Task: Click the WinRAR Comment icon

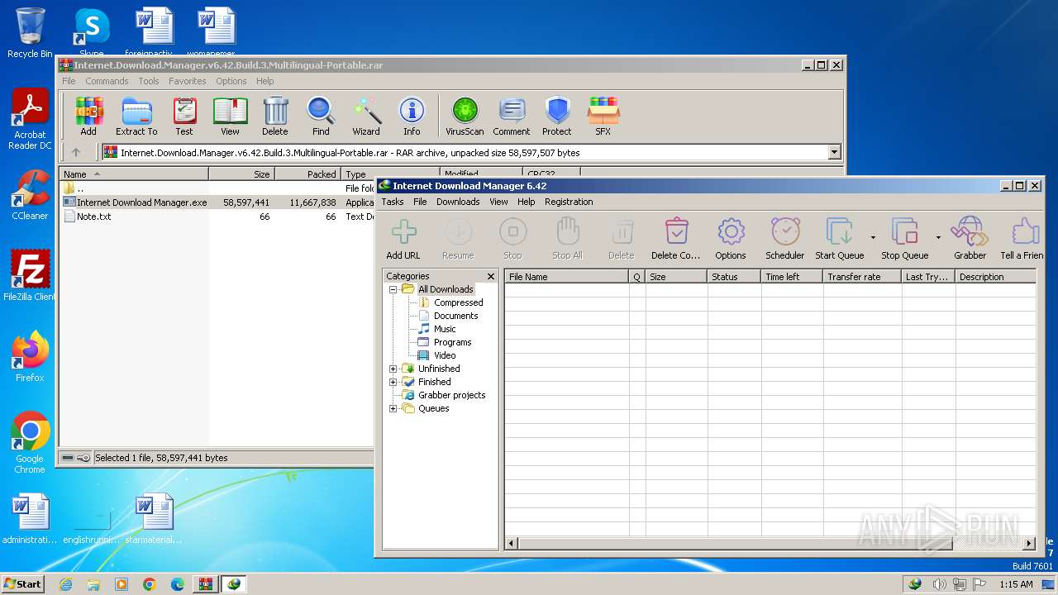Action: 512,117
